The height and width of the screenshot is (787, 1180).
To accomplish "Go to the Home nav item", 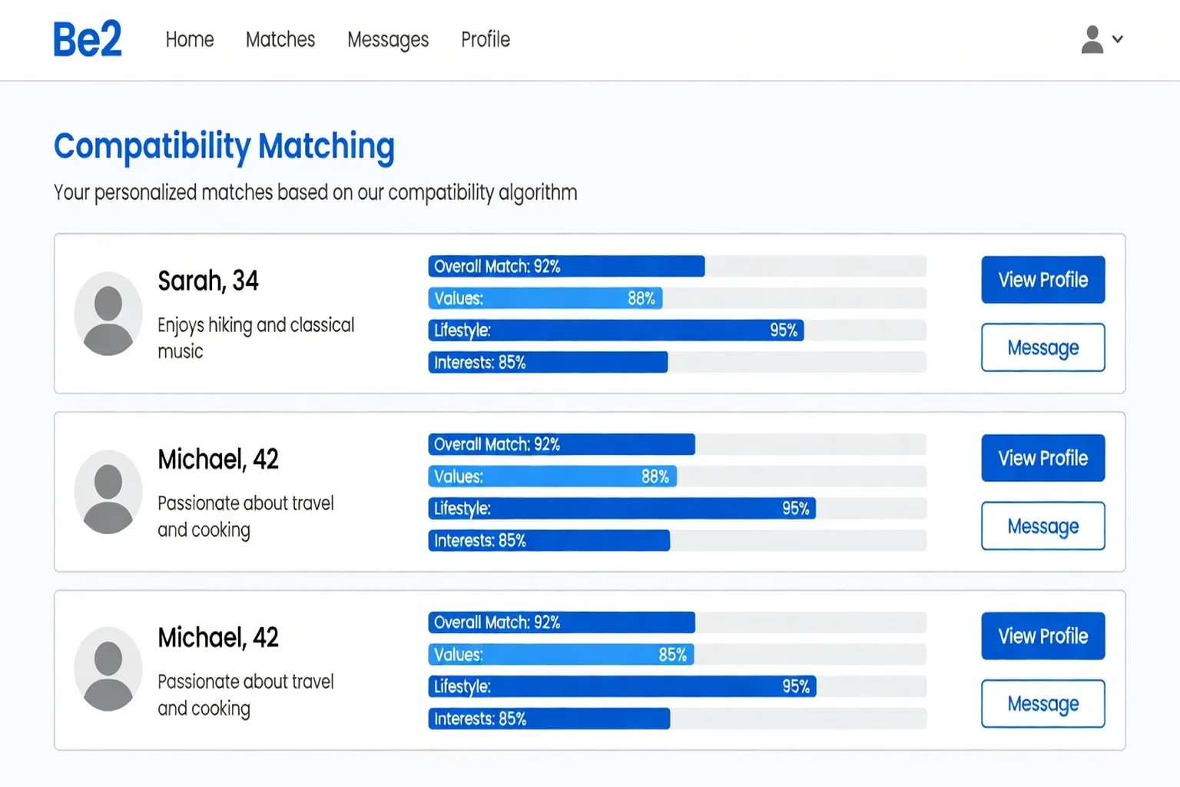I will tap(190, 39).
